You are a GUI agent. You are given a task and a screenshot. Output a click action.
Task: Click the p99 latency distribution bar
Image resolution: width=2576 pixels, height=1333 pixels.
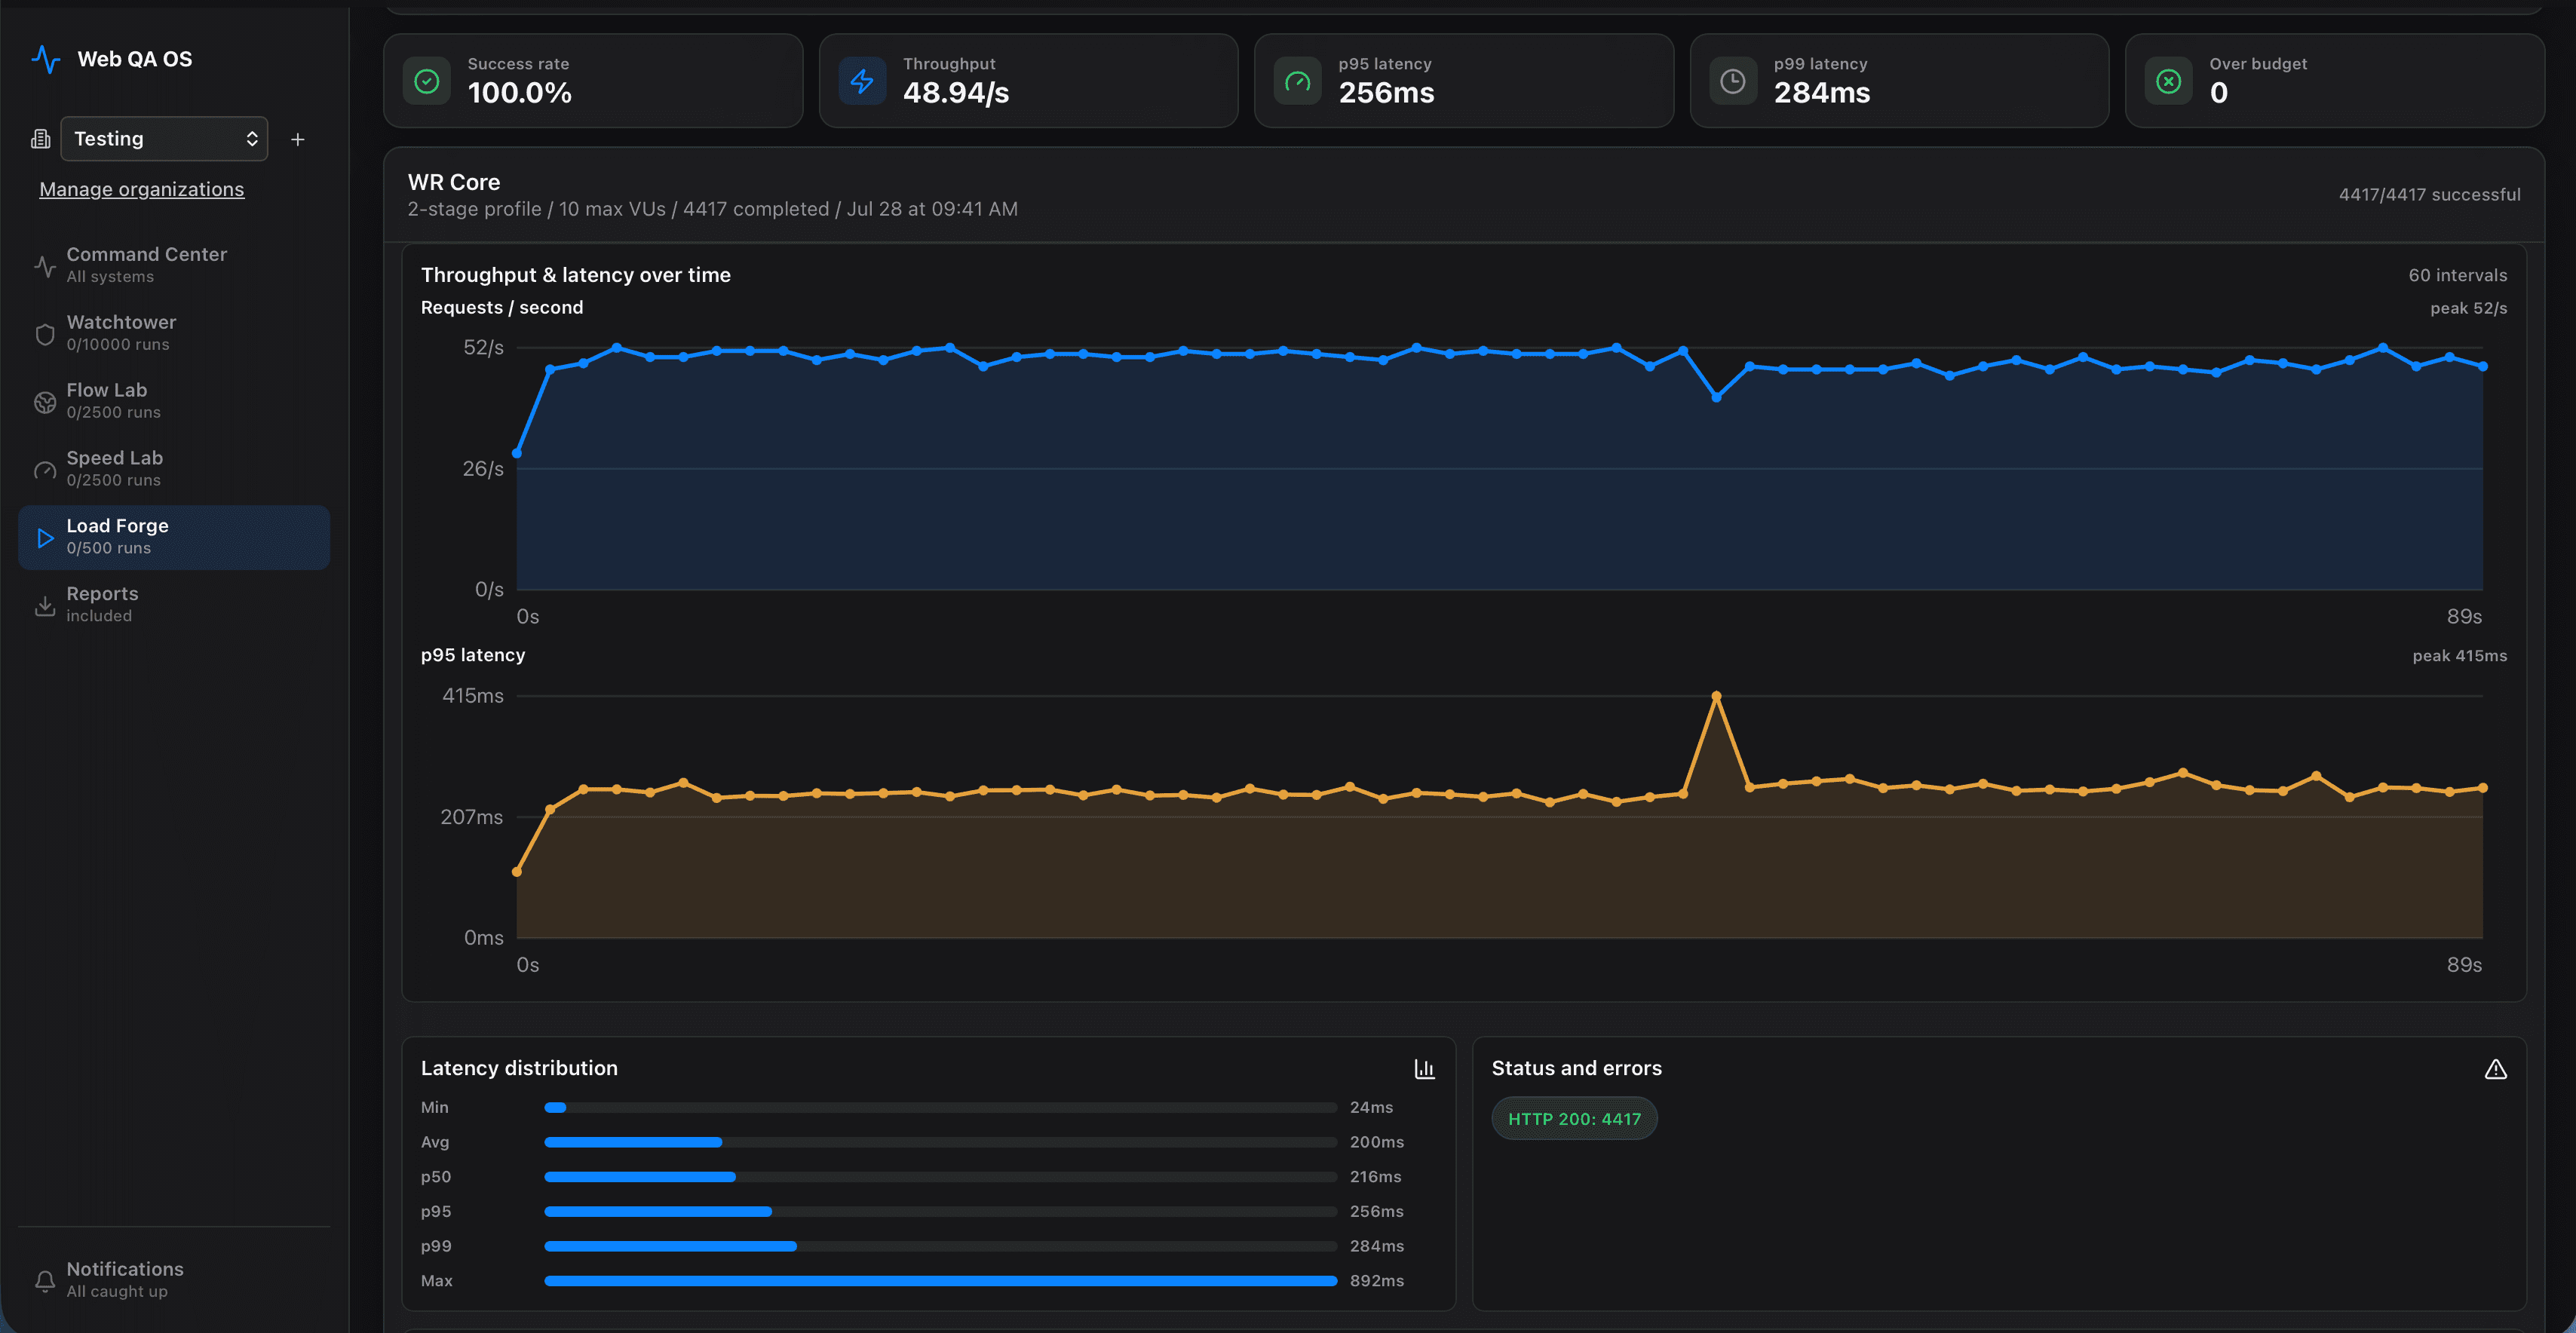[x=941, y=1246]
